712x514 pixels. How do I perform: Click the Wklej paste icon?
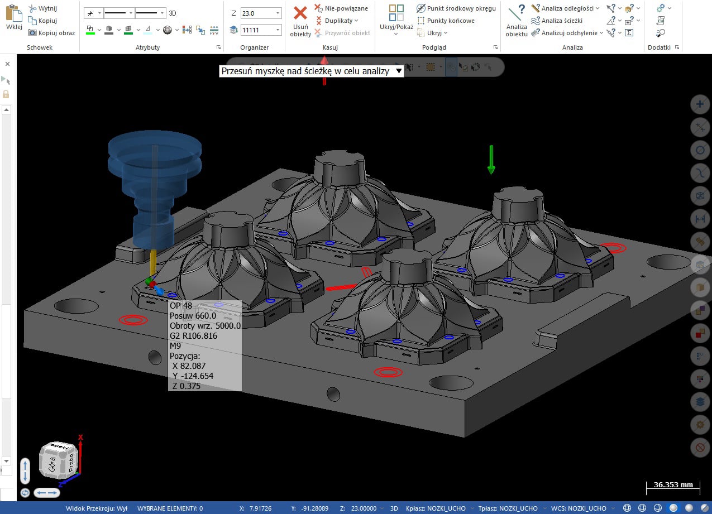click(x=13, y=13)
